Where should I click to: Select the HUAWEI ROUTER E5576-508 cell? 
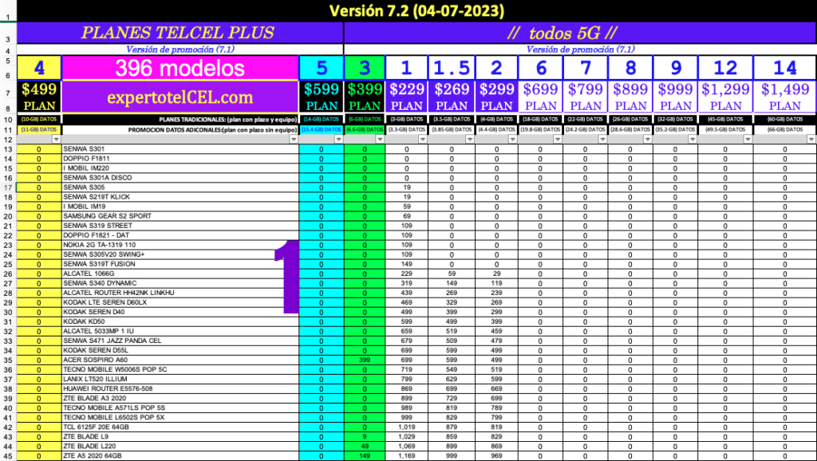click(180, 388)
